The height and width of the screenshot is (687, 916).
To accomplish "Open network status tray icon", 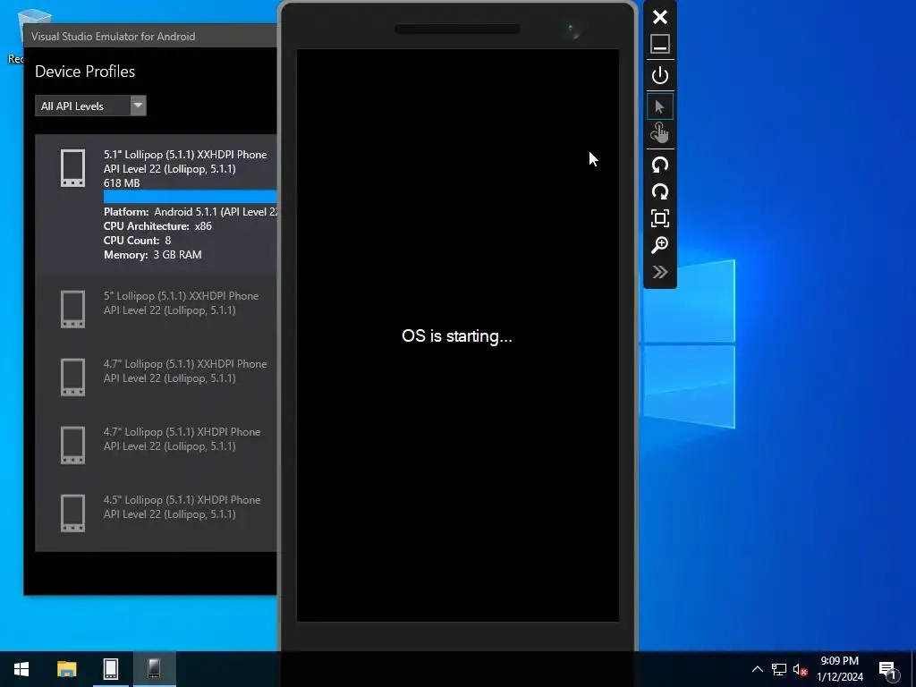I will coord(779,669).
